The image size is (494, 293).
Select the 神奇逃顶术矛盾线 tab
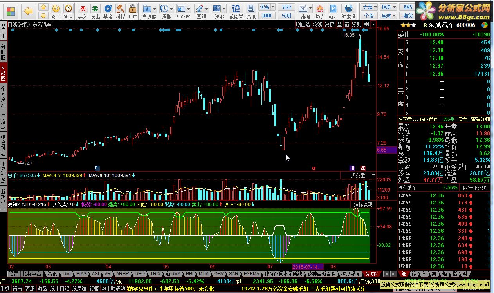coord(283,273)
